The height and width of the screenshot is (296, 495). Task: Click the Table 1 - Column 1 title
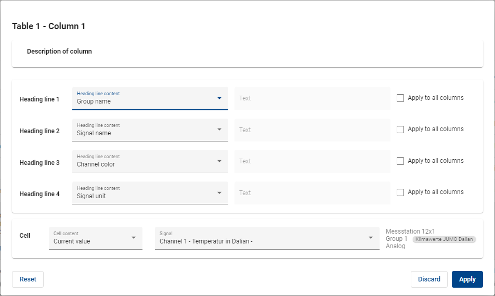[49, 27]
